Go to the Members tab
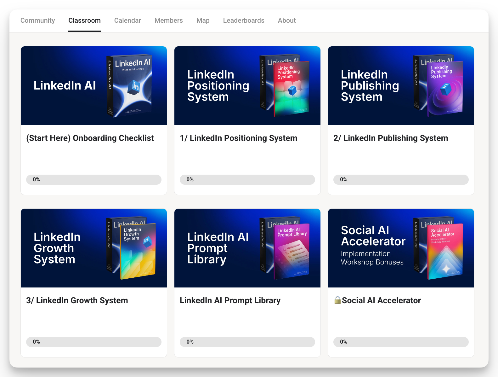 click(168, 20)
